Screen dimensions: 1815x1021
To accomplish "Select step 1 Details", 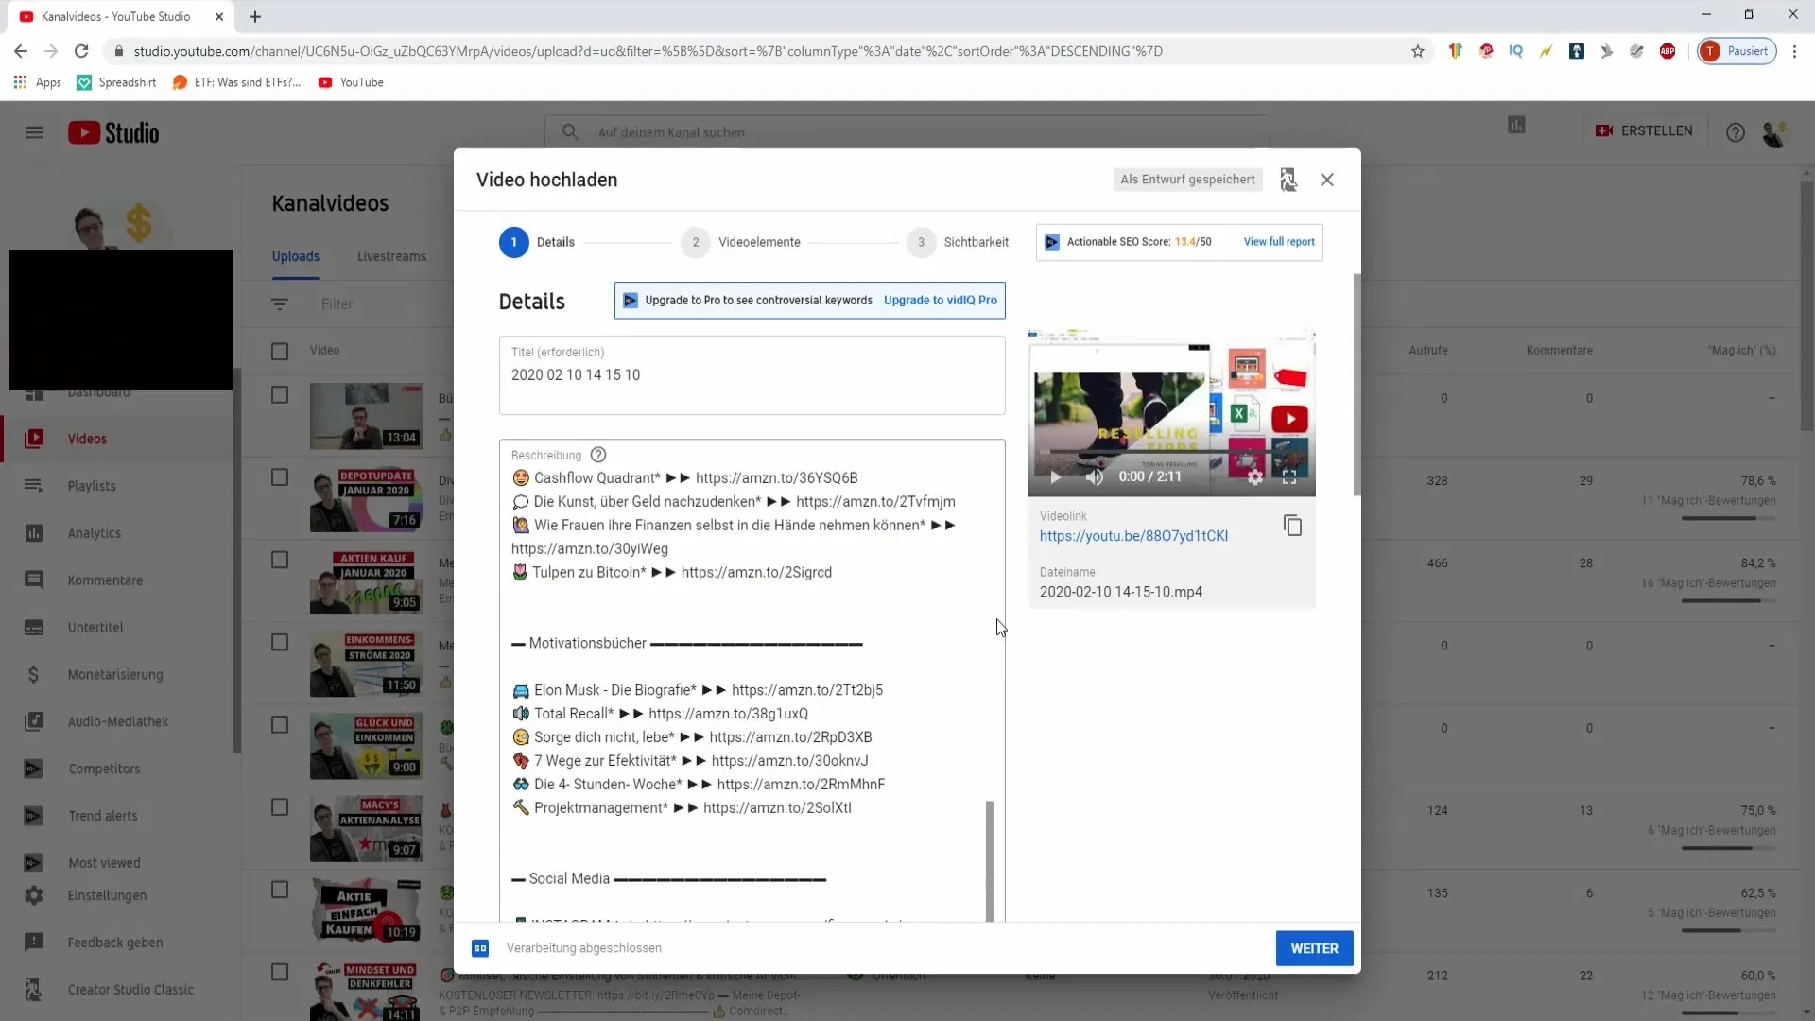I will [537, 242].
